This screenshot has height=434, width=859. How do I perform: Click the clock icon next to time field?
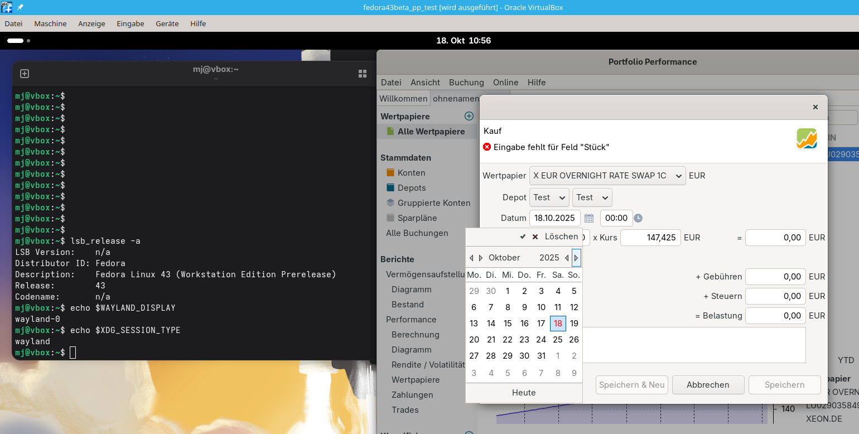[x=638, y=218]
